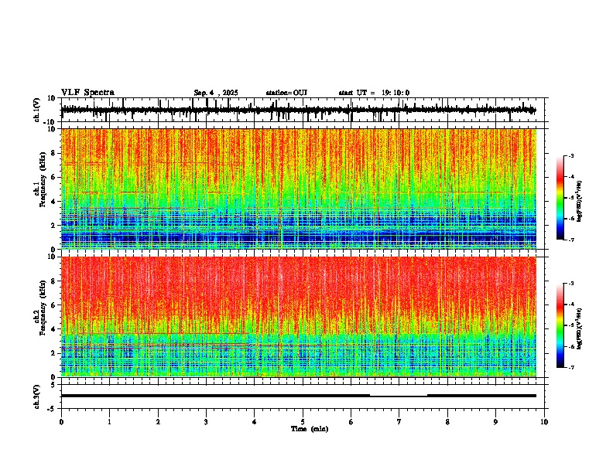Click the 'Time (min)' axis label

tap(310, 429)
